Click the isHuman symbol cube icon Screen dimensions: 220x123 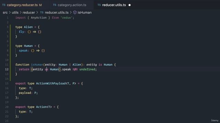(75, 13)
